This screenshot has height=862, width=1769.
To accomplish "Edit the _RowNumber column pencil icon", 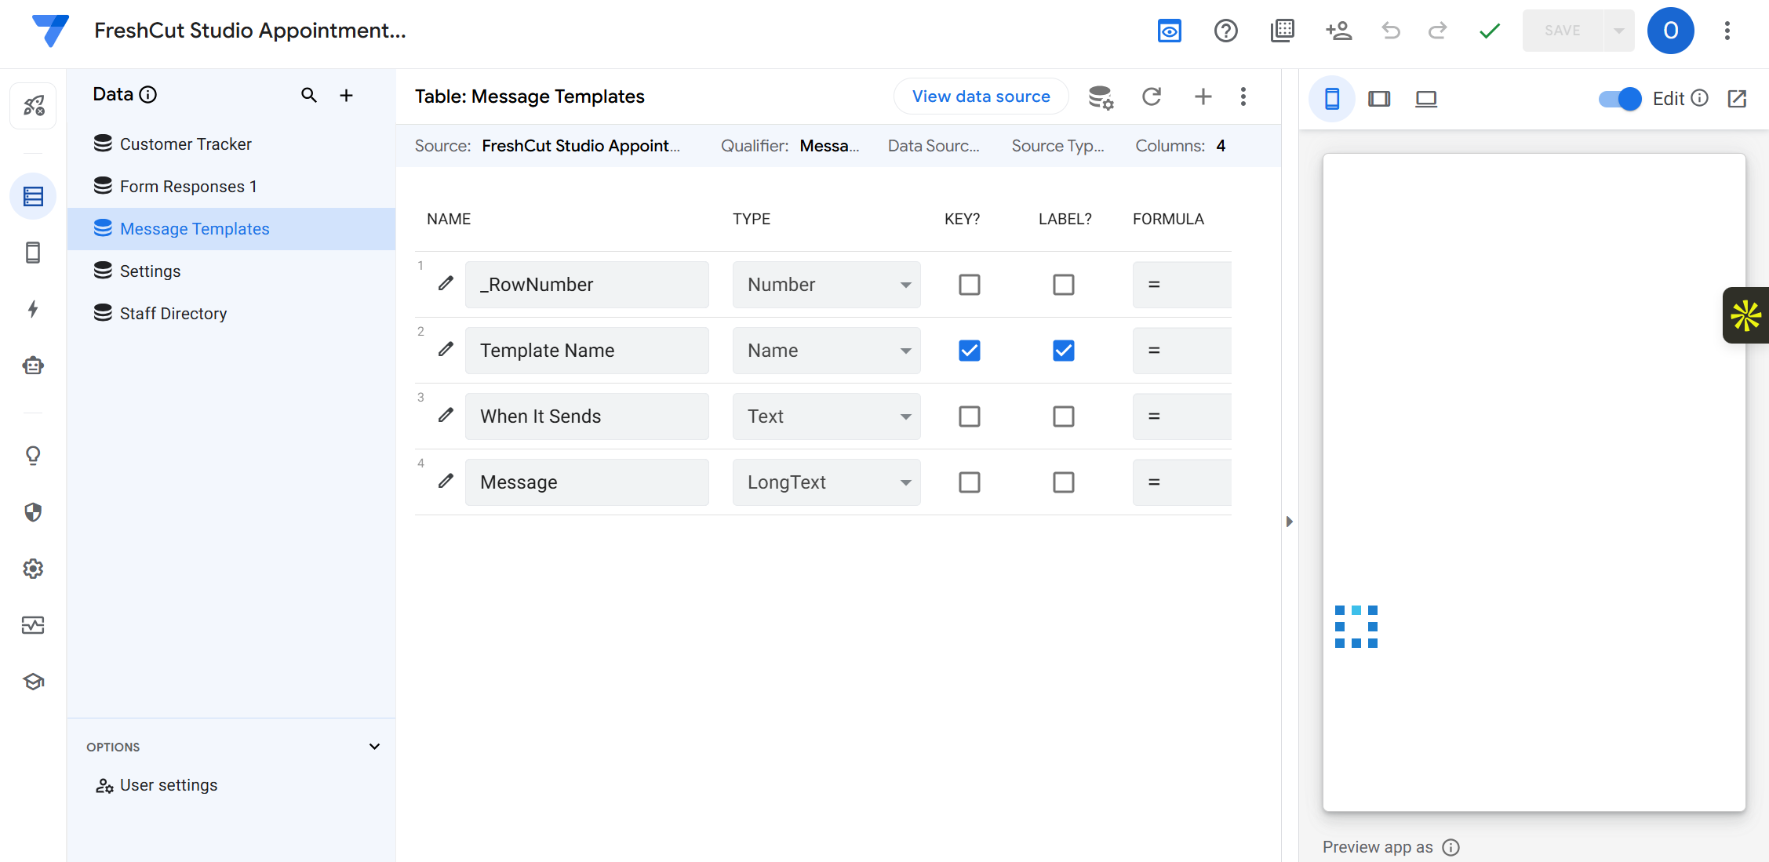I will coord(446,283).
